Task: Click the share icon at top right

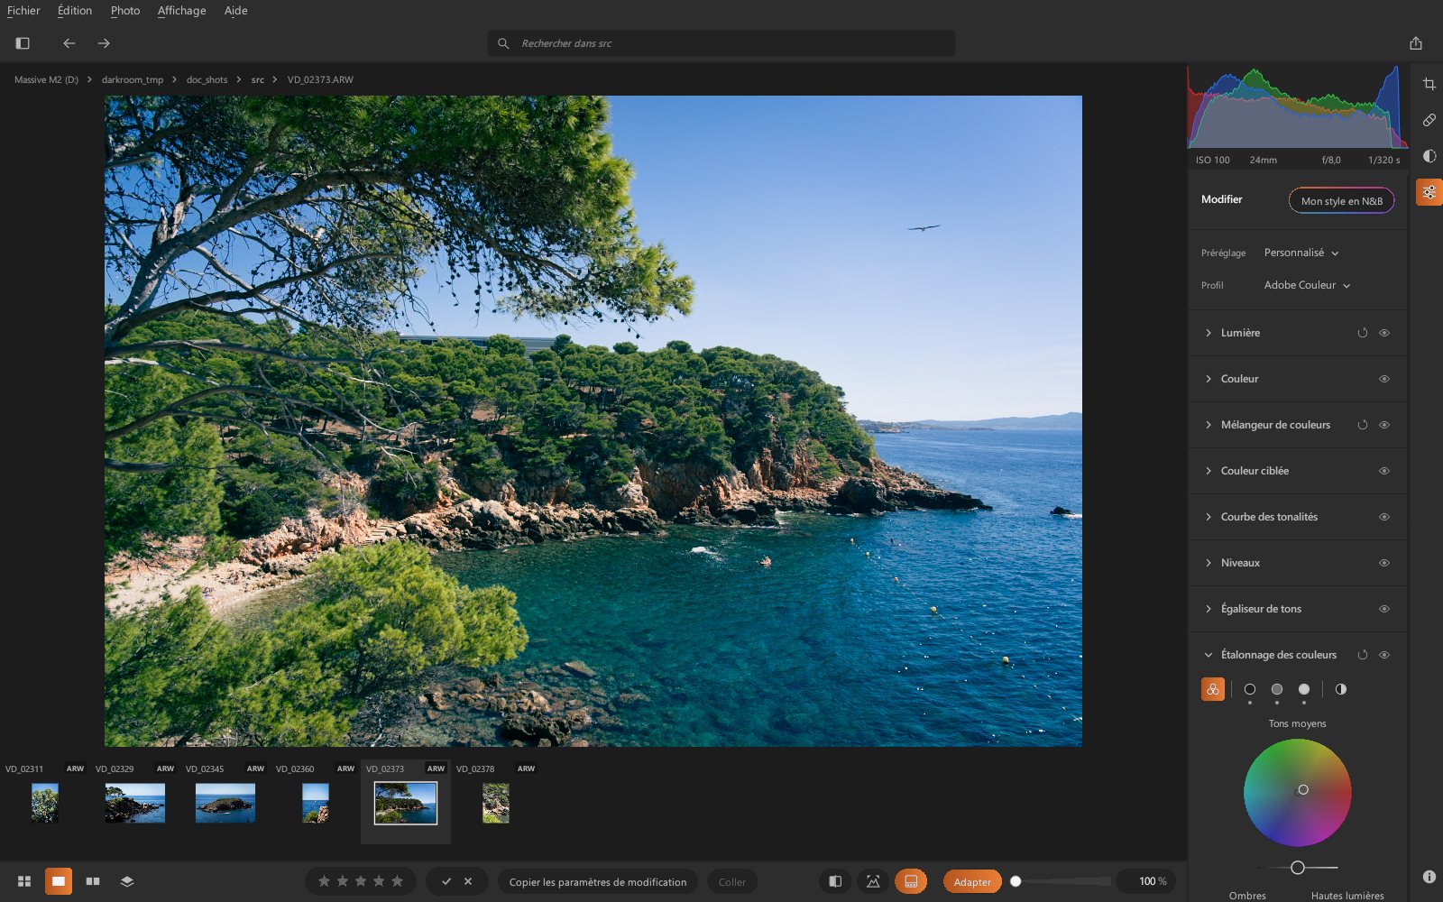Action: (1416, 43)
